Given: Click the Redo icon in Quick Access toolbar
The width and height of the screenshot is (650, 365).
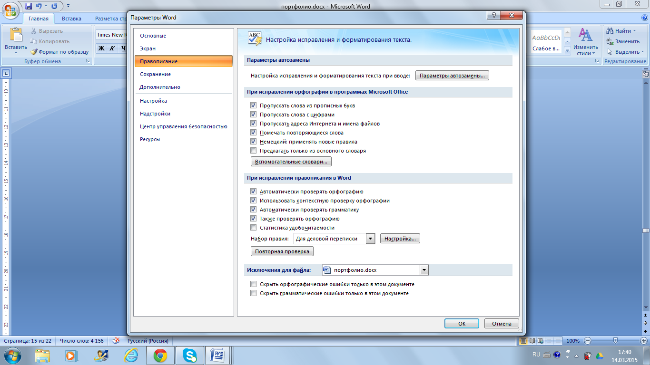Looking at the screenshot, I should tap(54, 6).
